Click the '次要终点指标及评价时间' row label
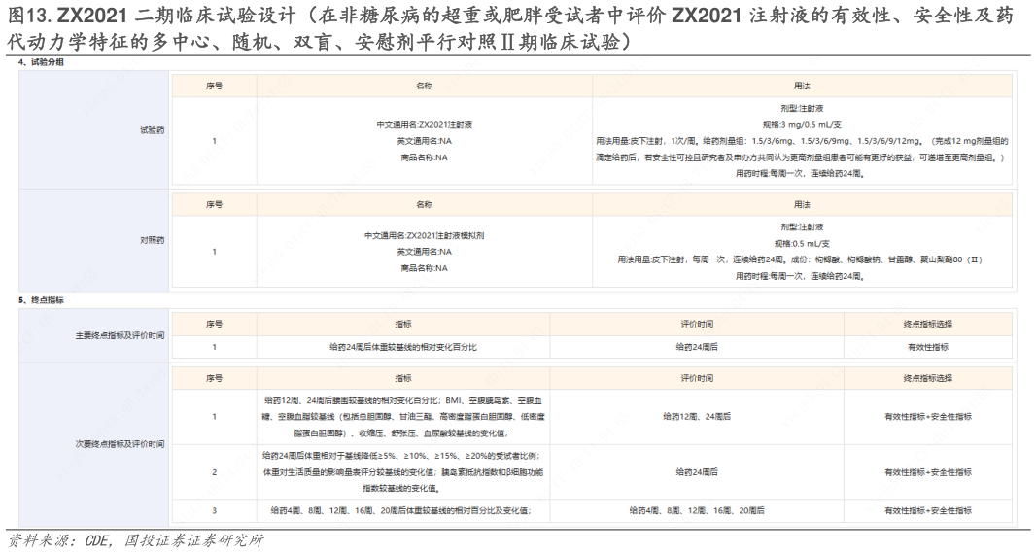The width and height of the screenshot is (1036, 553). tap(120, 444)
